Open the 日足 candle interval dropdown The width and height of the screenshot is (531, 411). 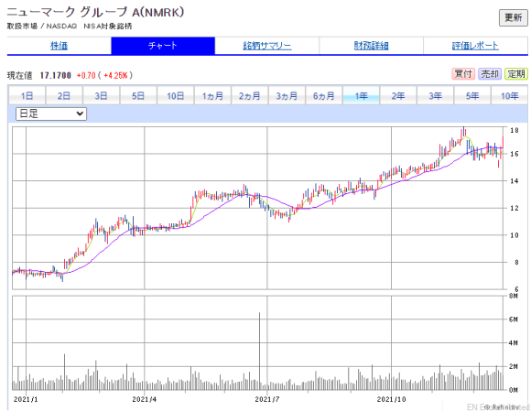[51, 114]
